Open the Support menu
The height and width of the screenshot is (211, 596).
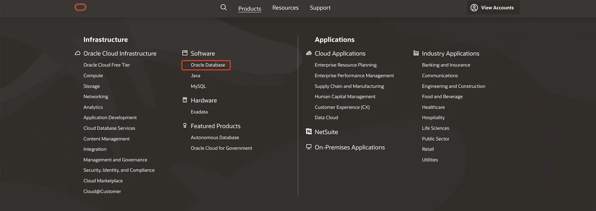tap(320, 8)
